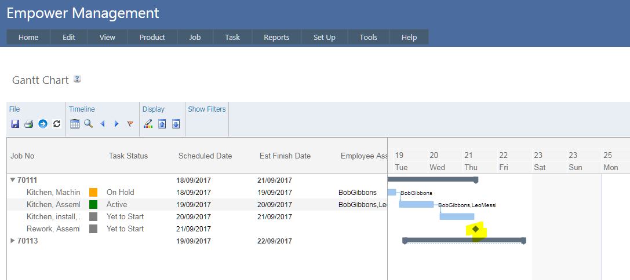Click the blue circular arrow export icon
The width and height of the screenshot is (630, 280).
click(42, 124)
